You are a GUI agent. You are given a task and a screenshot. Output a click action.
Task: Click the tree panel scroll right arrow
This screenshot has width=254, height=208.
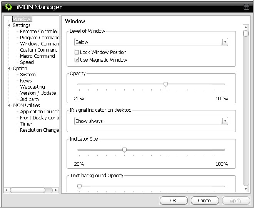tap(56, 190)
